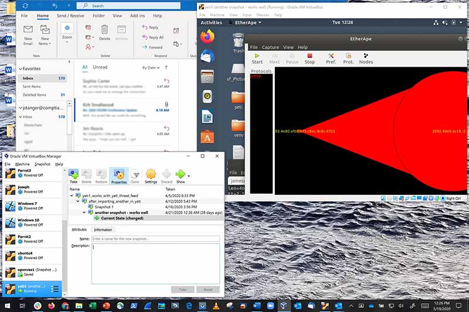Click the Zoom button in Outlook ribbon
The image size is (469, 312).
point(67,33)
